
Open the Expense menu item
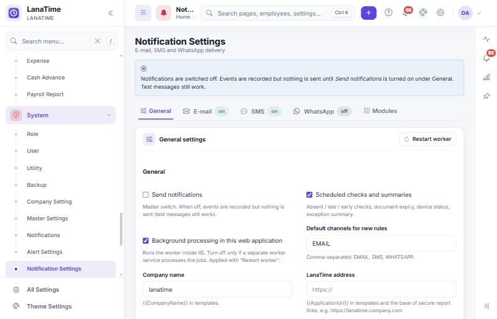38,61
